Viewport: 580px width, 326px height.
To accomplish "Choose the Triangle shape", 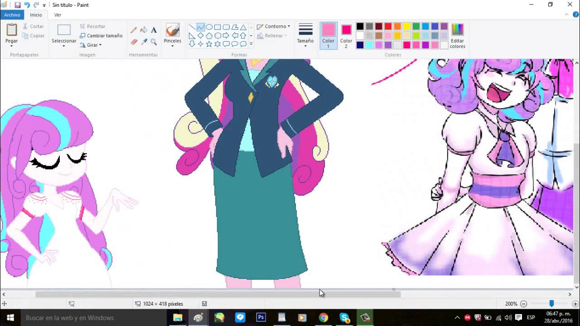I will (243, 27).
